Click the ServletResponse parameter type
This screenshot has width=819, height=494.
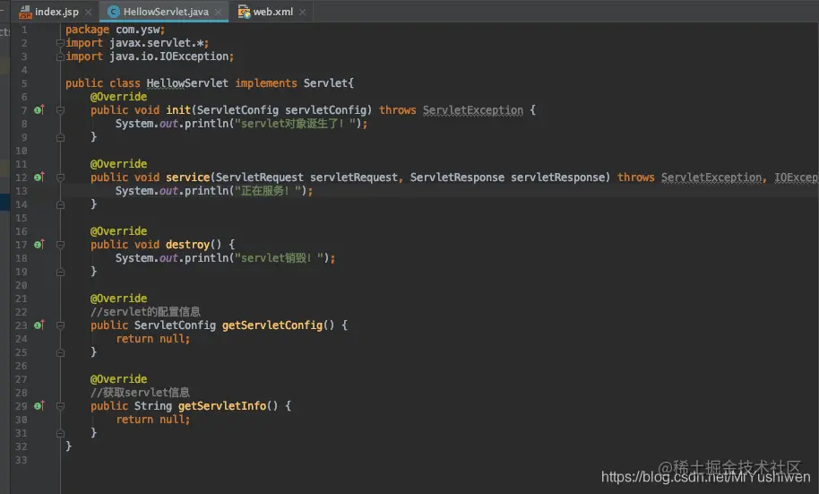(x=457, y=178)
